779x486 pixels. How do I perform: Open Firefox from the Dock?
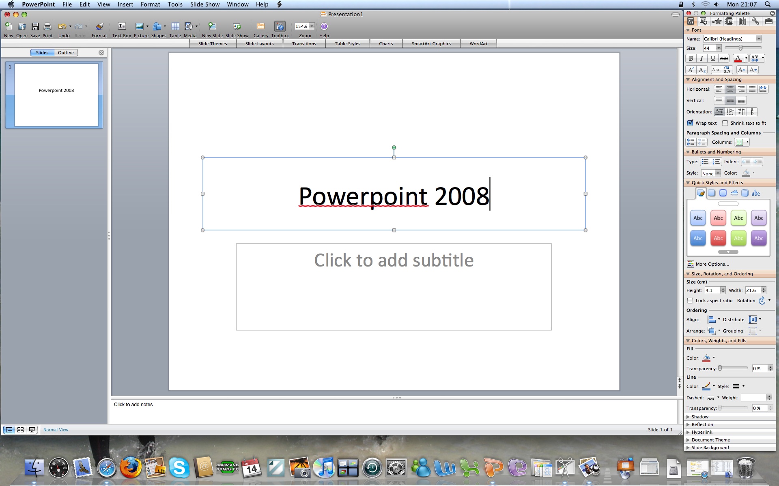[x=131, y=468]
